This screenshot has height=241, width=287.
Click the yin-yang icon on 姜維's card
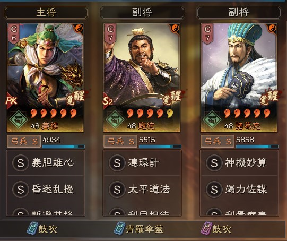(x=79, y=28)
